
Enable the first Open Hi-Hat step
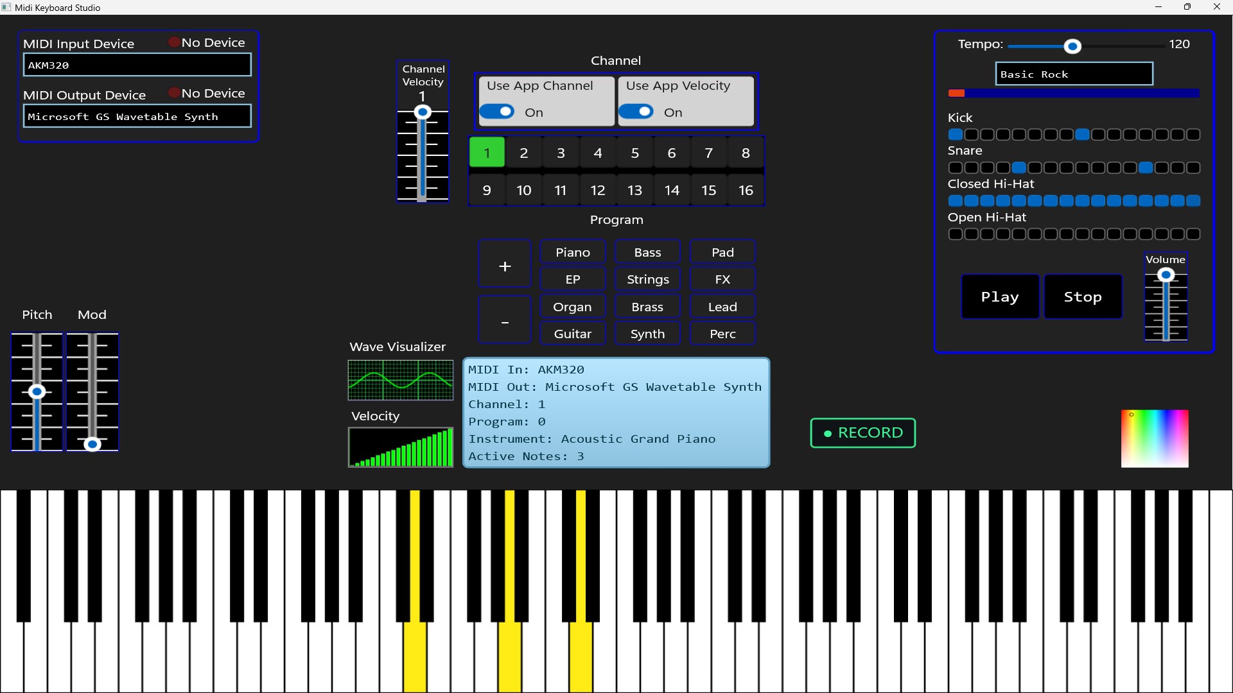956,234
